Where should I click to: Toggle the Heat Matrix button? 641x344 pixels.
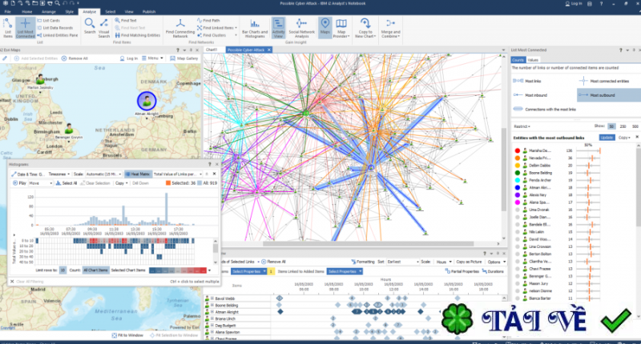(x=138, y=174)
